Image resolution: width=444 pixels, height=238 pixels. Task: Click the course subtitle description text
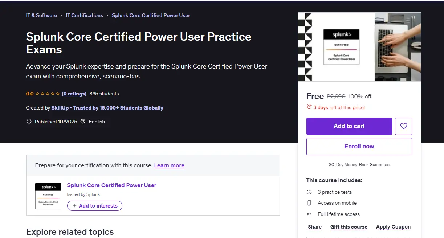(147, 71)
